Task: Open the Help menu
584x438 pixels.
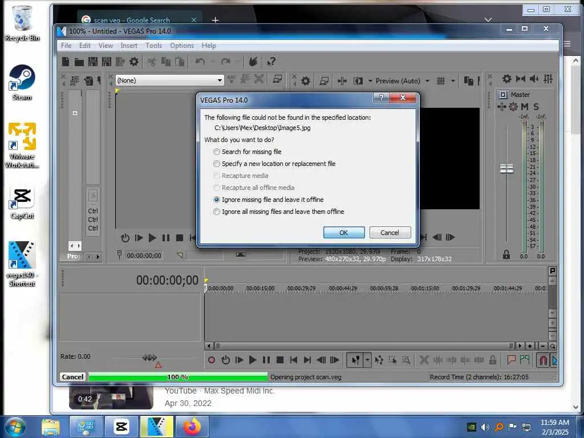Action: (209, 46)
